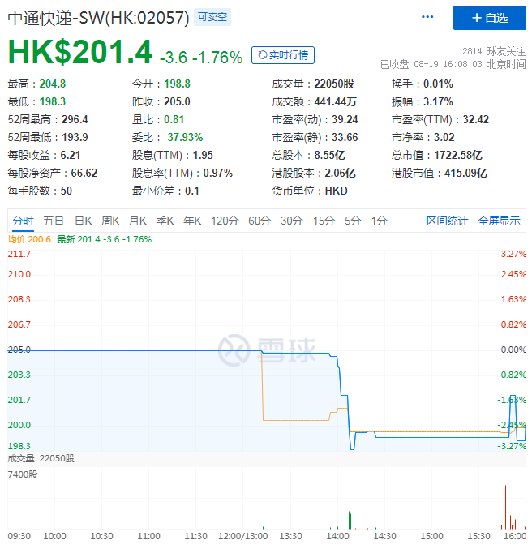Click the 总股本 8.55亿 stat

point(308,156)
